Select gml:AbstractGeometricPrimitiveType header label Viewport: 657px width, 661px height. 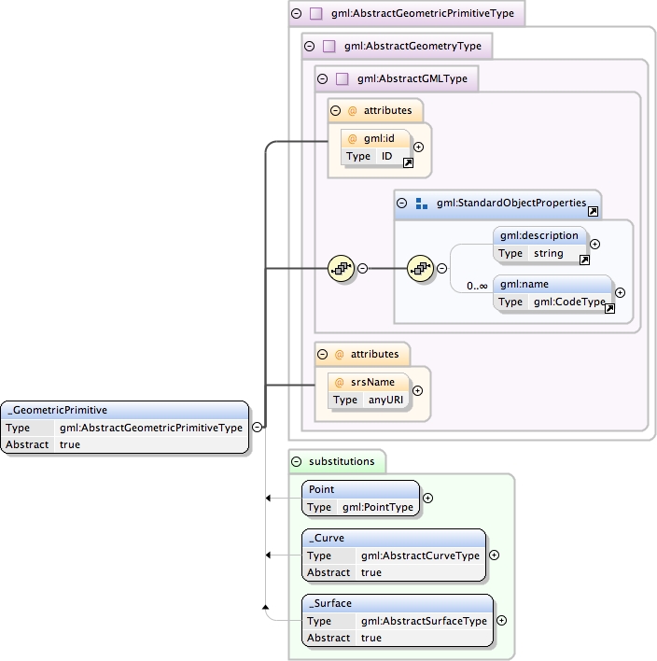point(422,14)
